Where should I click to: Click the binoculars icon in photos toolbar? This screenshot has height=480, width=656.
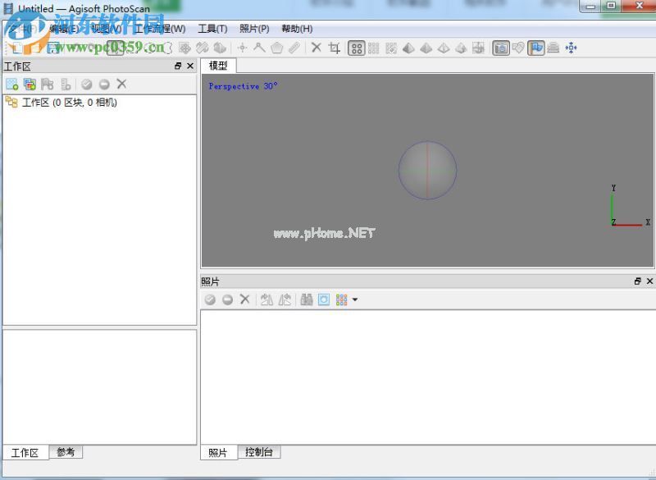306,300
